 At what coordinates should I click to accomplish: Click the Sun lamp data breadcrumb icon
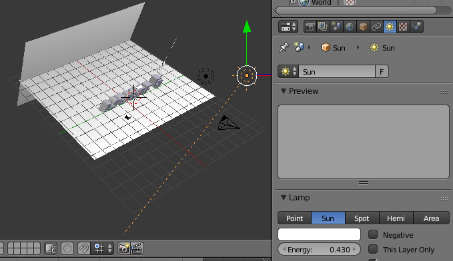tap(374, 47)
